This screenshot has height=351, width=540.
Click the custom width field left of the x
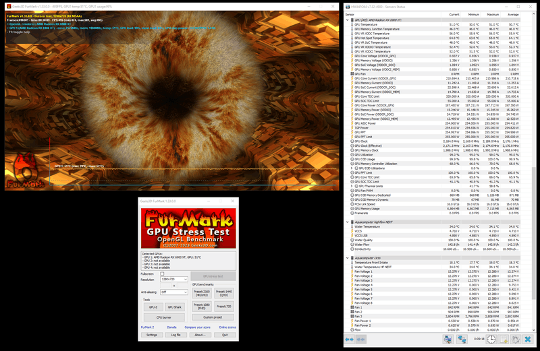tap(166, 286)
